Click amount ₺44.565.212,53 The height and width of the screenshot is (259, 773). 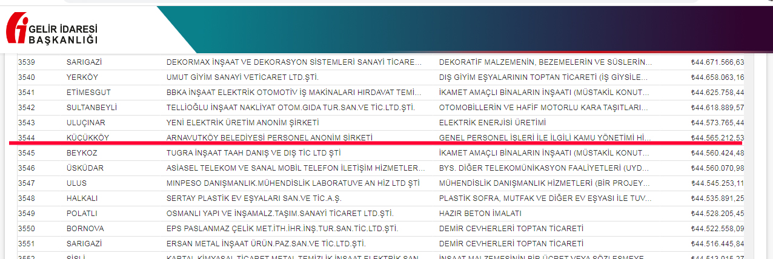[717, 138]
